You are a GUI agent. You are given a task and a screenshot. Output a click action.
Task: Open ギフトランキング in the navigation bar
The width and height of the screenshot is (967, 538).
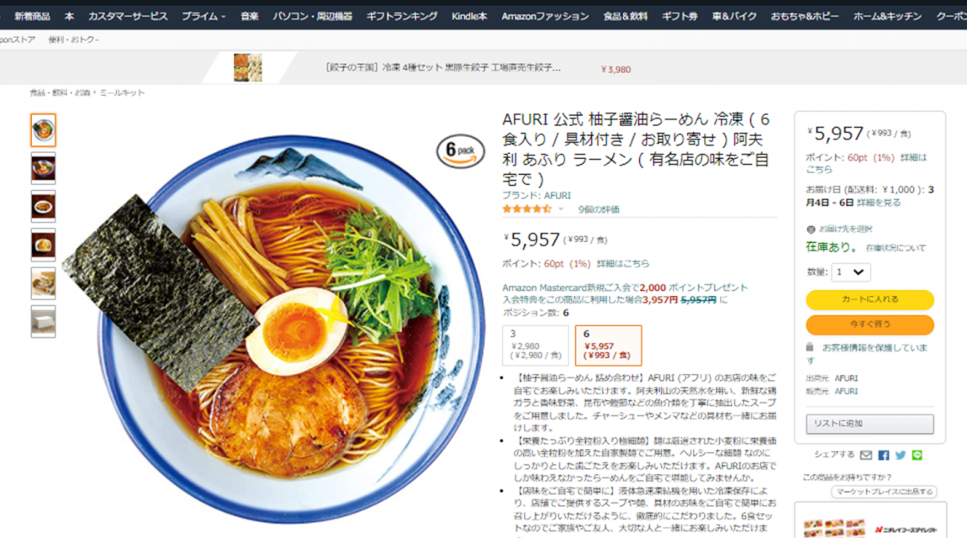pos(402,16)
